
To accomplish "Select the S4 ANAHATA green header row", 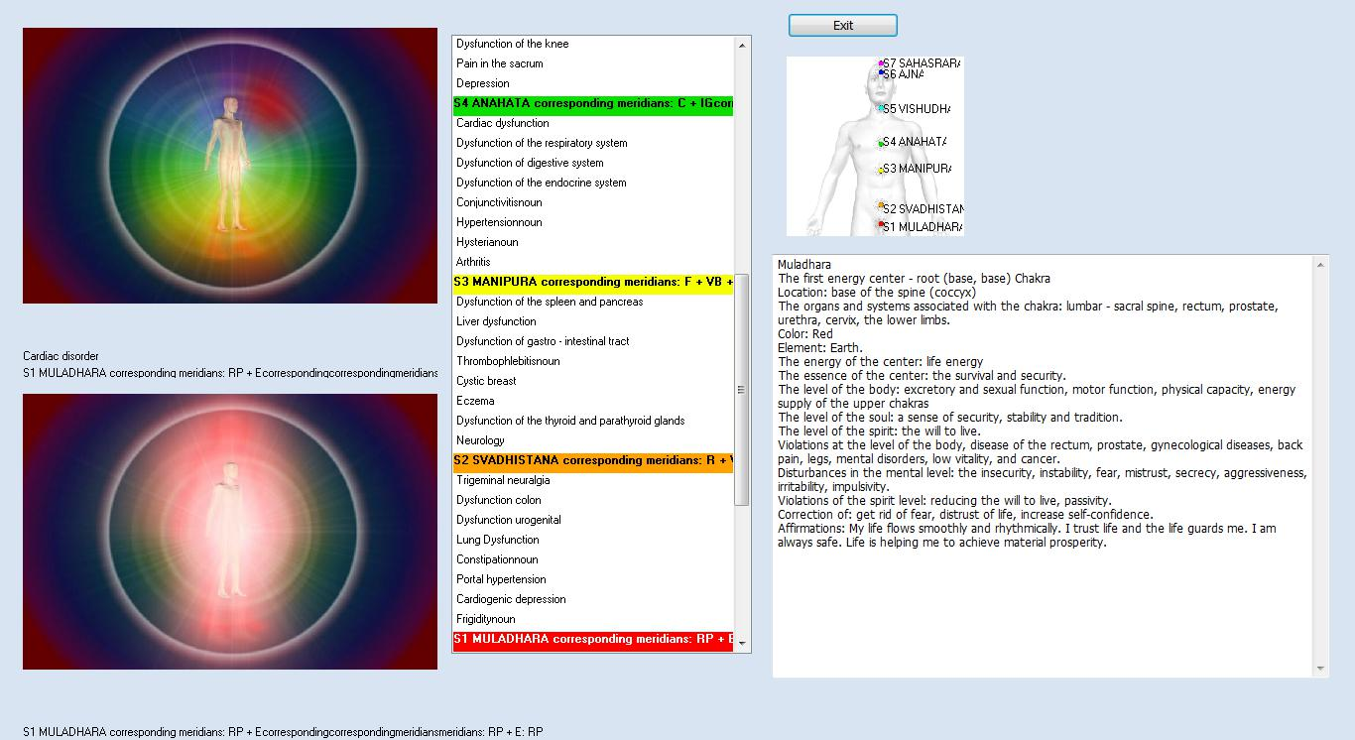I will click(593, 104).
